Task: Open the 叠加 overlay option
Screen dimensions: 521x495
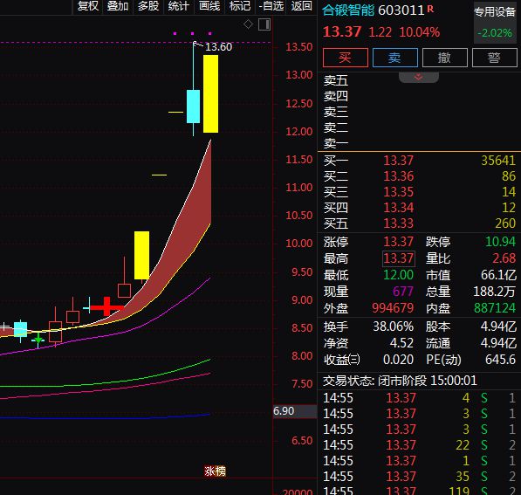Action: point(118,6)
